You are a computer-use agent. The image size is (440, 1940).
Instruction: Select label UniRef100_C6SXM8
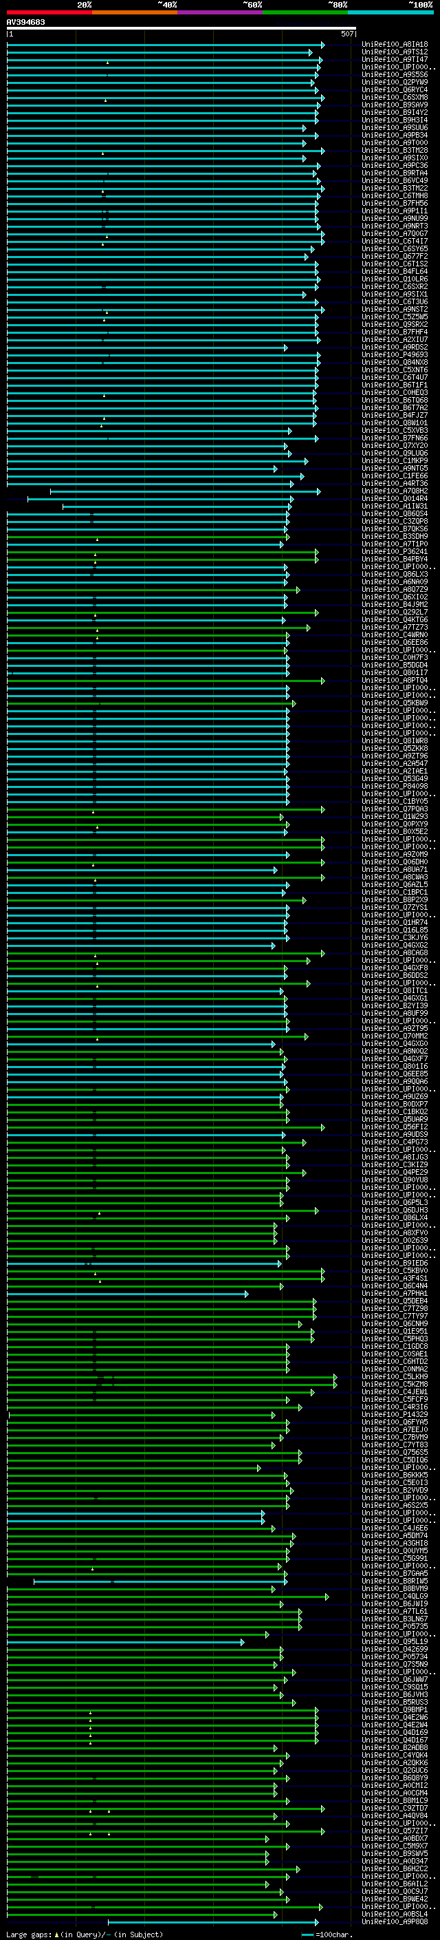tap(395, 97)
